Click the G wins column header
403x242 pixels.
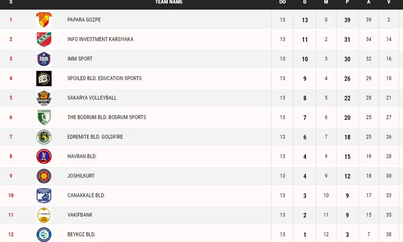[305, 2]
